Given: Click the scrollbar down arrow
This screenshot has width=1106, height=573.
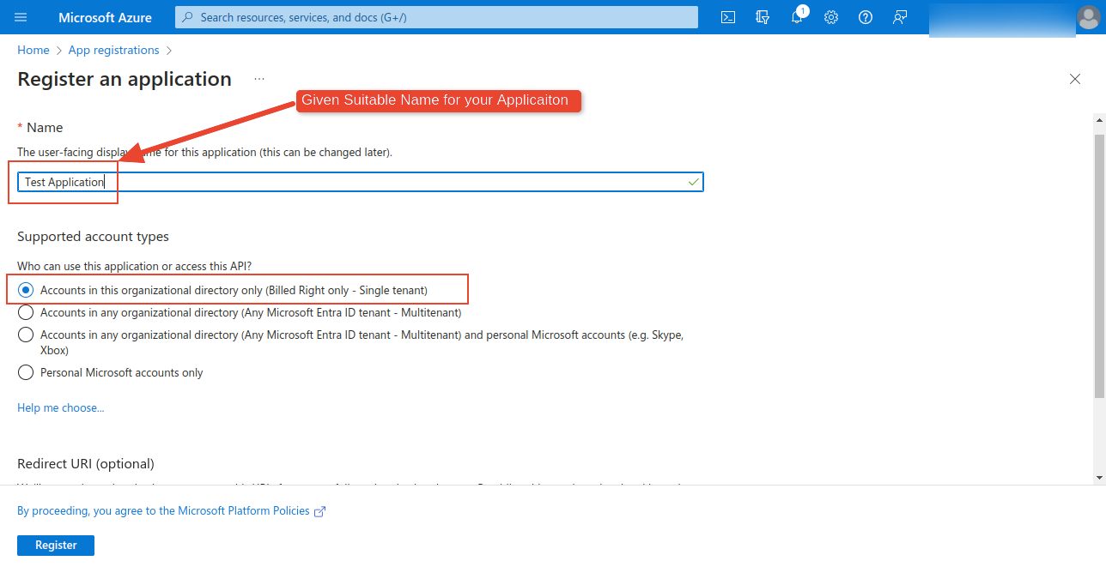Looking at the screenshot, I should click(x=1099, y=477).
